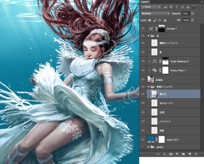The height and width of the screenshot is (164, 204).
Task: Open the Multiply blend mode dropdown
Action: [155, 13]
